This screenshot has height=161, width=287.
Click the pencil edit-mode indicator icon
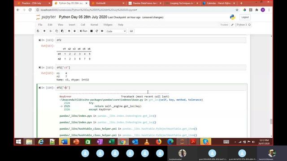pyautogui.click(x=232, y=25)
